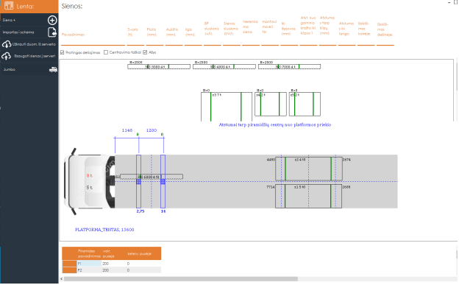Toggle the Alys checkbox

[145, 52]
